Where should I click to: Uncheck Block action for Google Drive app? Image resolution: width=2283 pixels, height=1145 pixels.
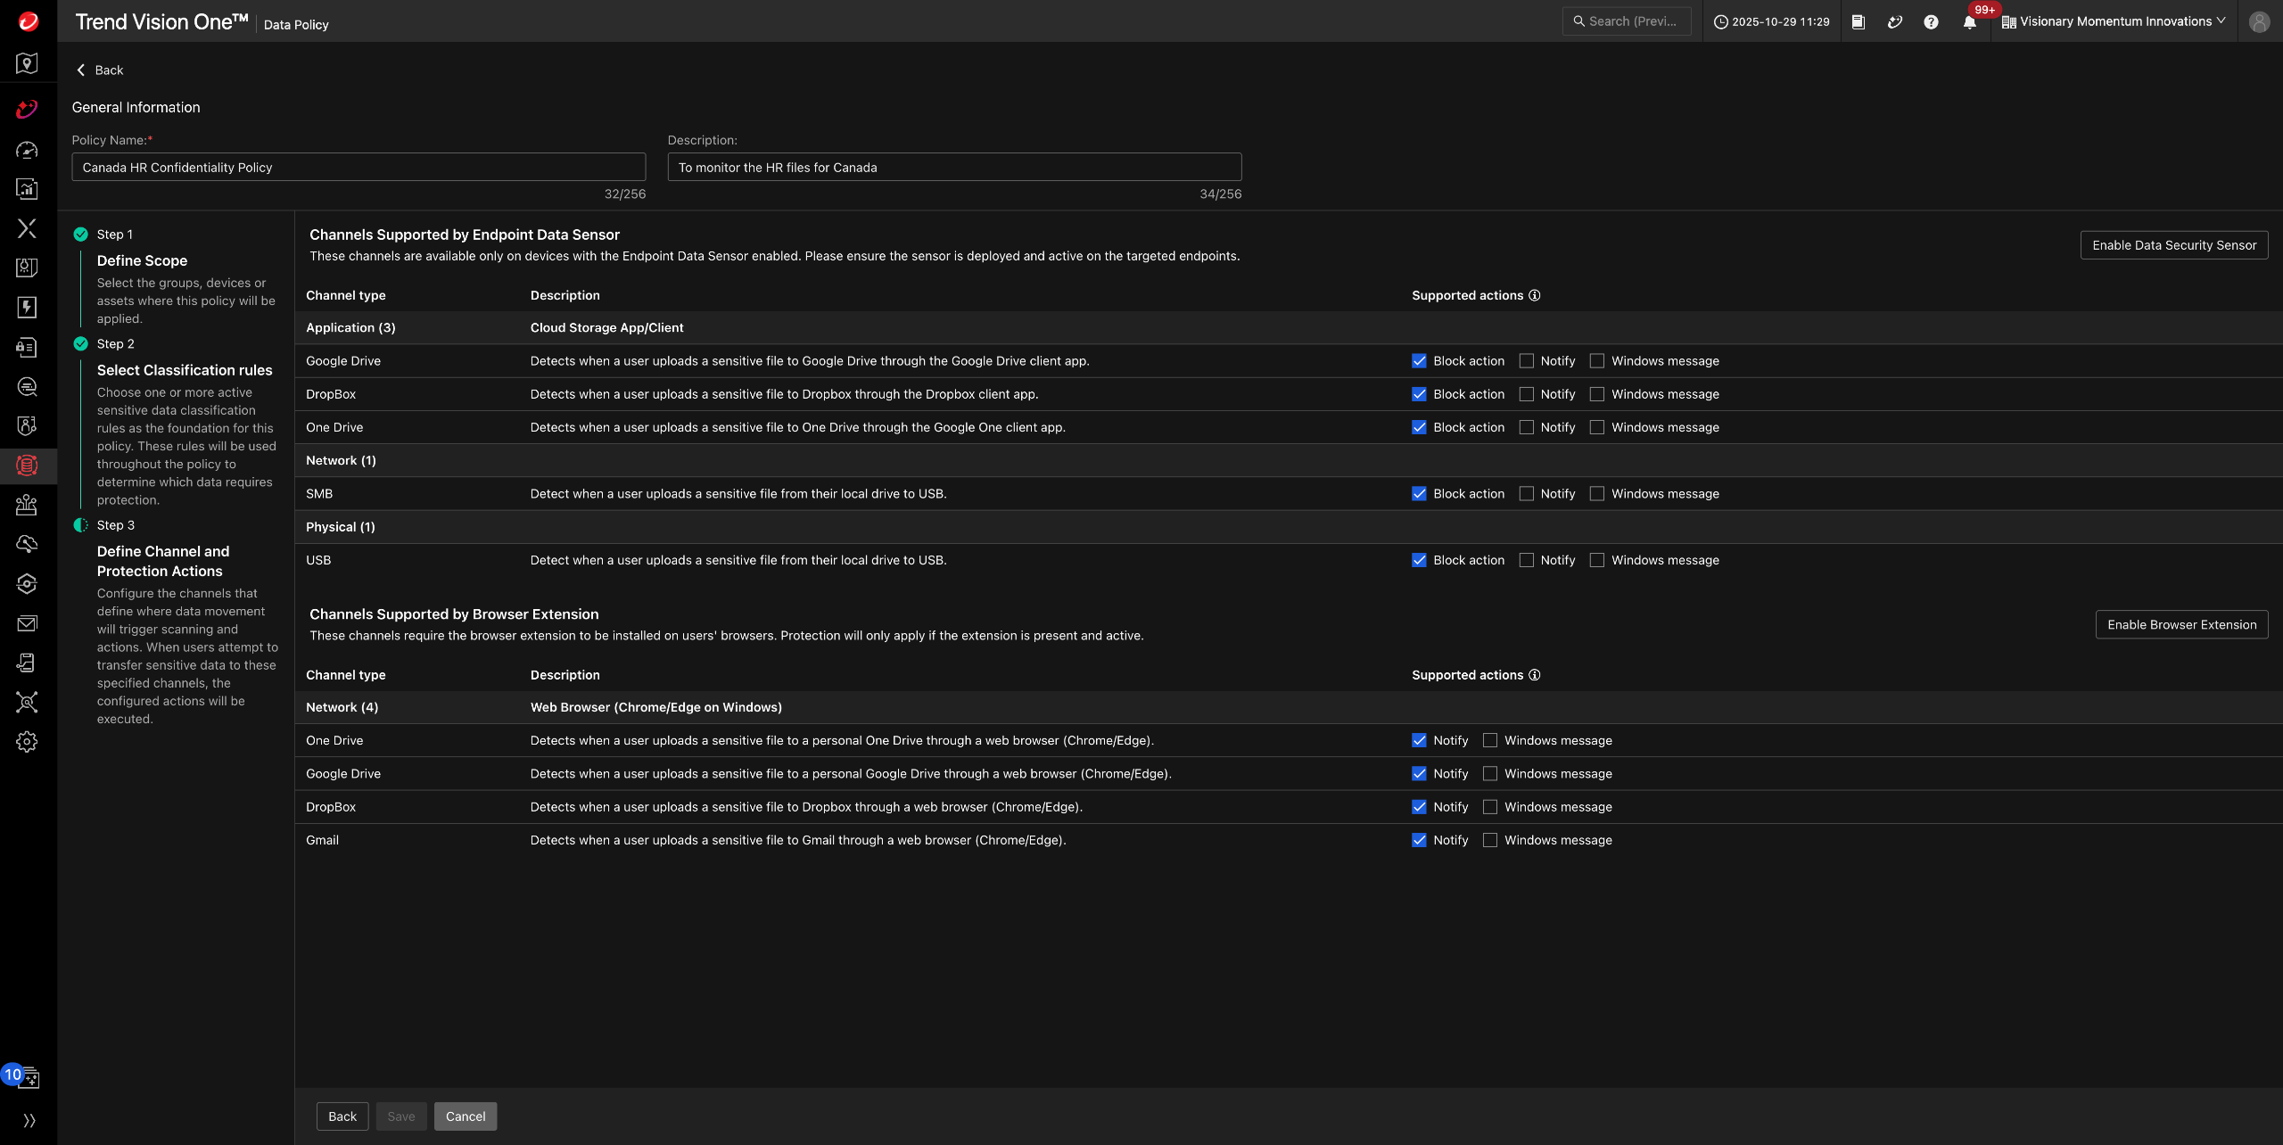tap(1419, 361)
